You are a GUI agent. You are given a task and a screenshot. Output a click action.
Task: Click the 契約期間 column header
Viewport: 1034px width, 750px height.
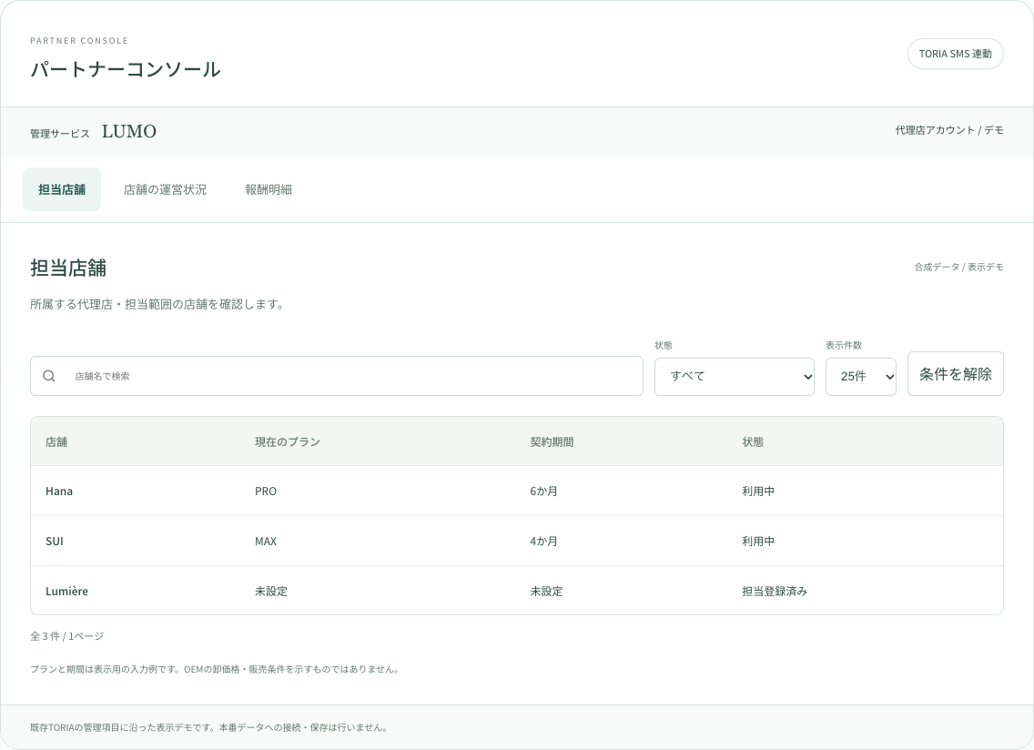coord(552,442)
